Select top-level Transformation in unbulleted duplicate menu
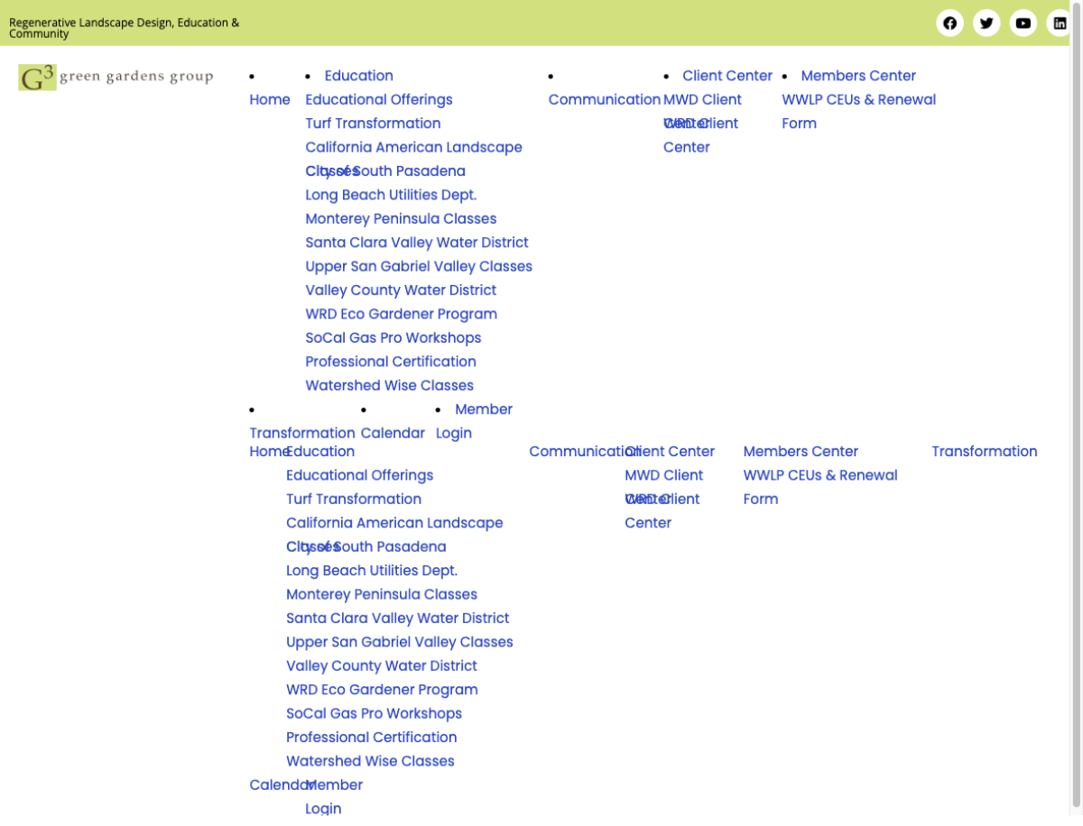The image size is (1083, 826). 985,452
